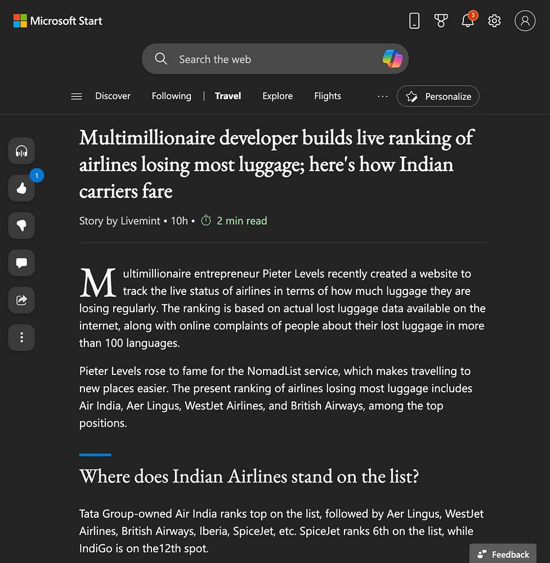Click the heading Where does Indian Airlines stand
This screenshot has height=563, width=550.
tap(249, 476)
